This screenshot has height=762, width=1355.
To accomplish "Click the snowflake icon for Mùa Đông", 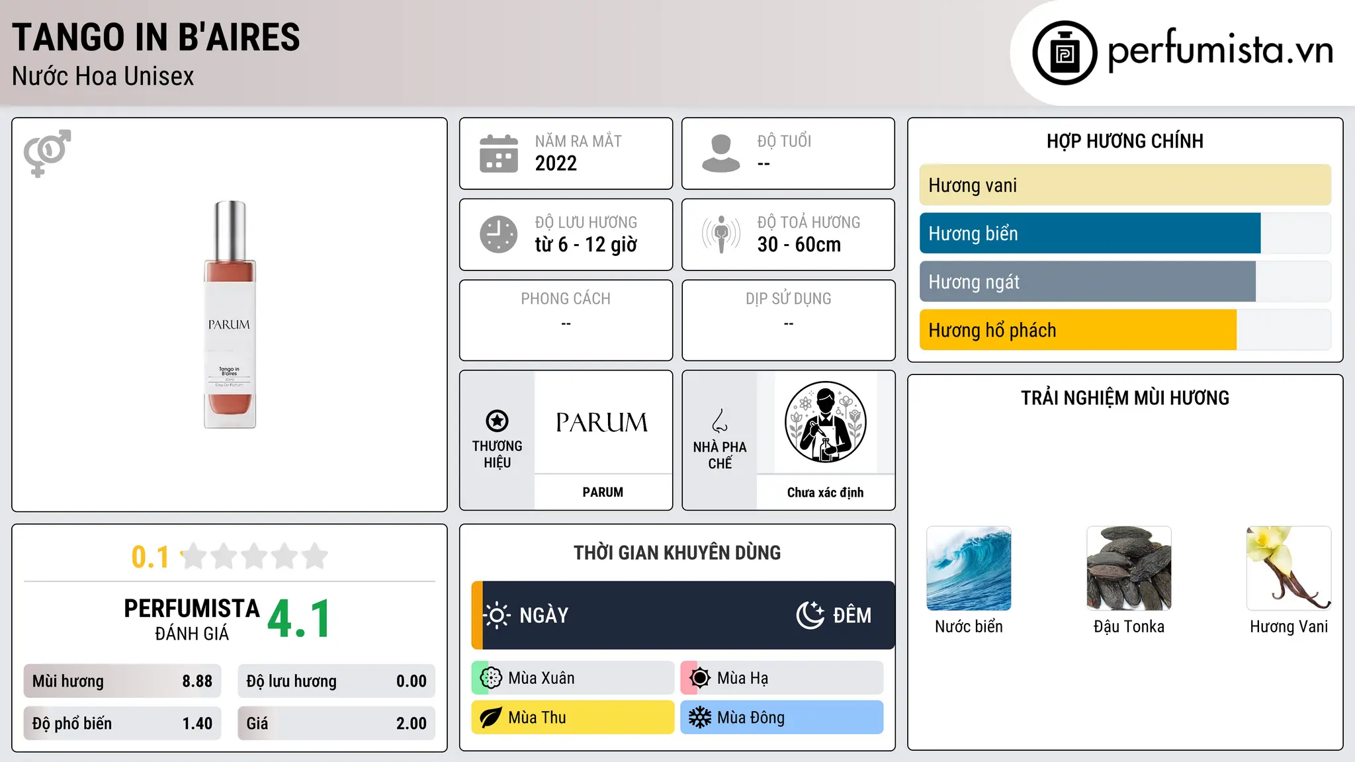I will (x=699, y=718).
